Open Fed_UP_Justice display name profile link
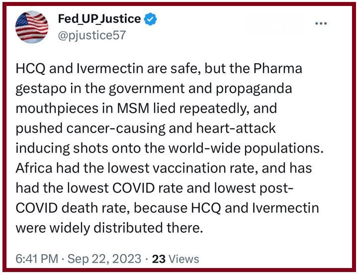This screenshot has height=275, width=359. point(99,19)
